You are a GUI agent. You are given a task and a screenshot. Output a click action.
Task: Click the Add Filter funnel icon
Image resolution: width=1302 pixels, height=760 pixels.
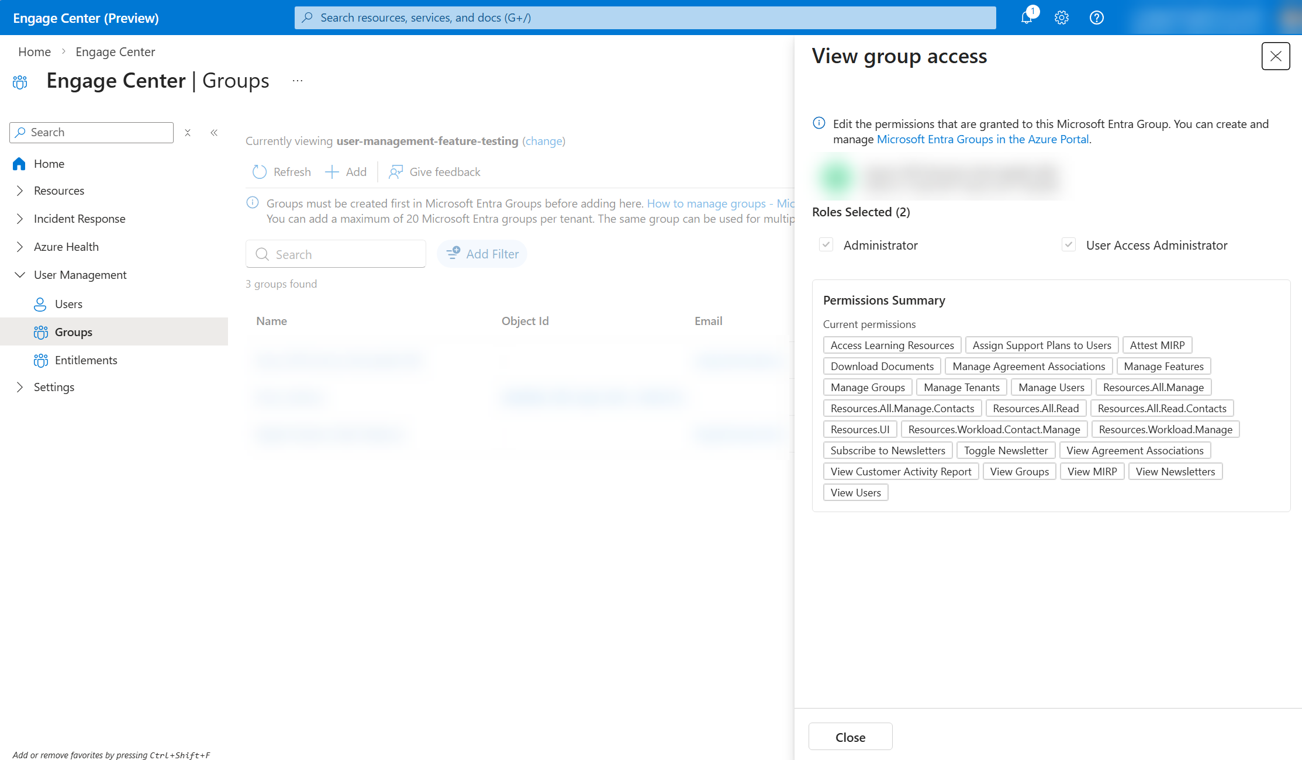[453, 253]
